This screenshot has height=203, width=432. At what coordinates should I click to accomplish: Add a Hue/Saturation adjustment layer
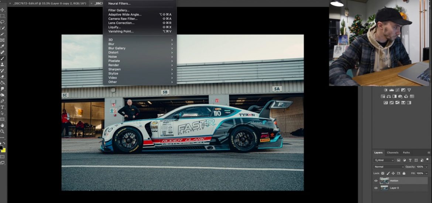coord(383,96)
